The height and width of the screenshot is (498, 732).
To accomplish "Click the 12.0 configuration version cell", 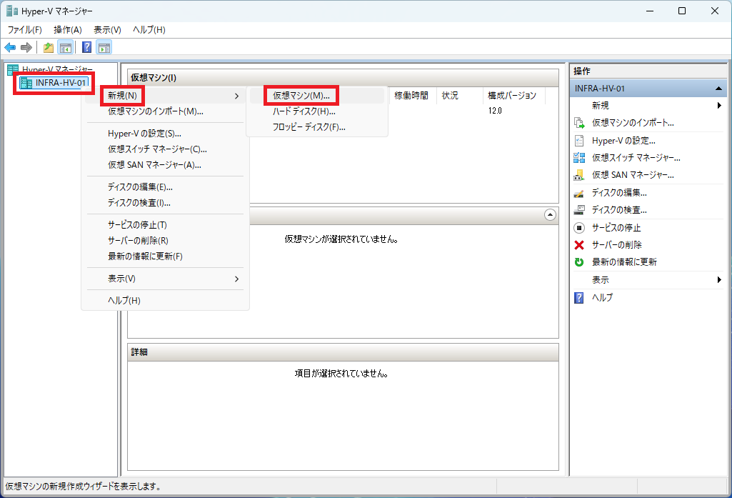I will tap(495, 111).
